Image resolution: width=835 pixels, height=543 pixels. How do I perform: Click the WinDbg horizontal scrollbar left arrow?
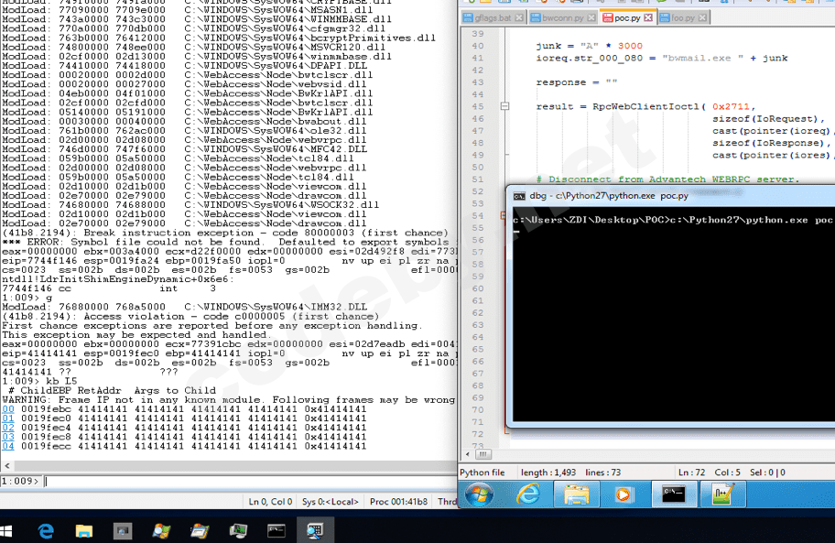[x=6, y=464]
